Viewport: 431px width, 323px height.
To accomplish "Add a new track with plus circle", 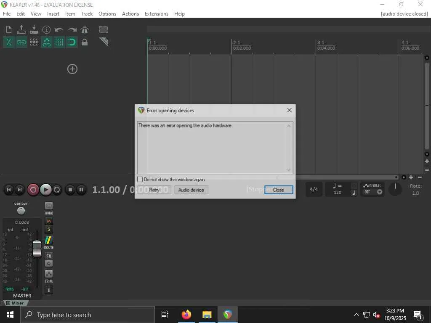I will 72,69.
